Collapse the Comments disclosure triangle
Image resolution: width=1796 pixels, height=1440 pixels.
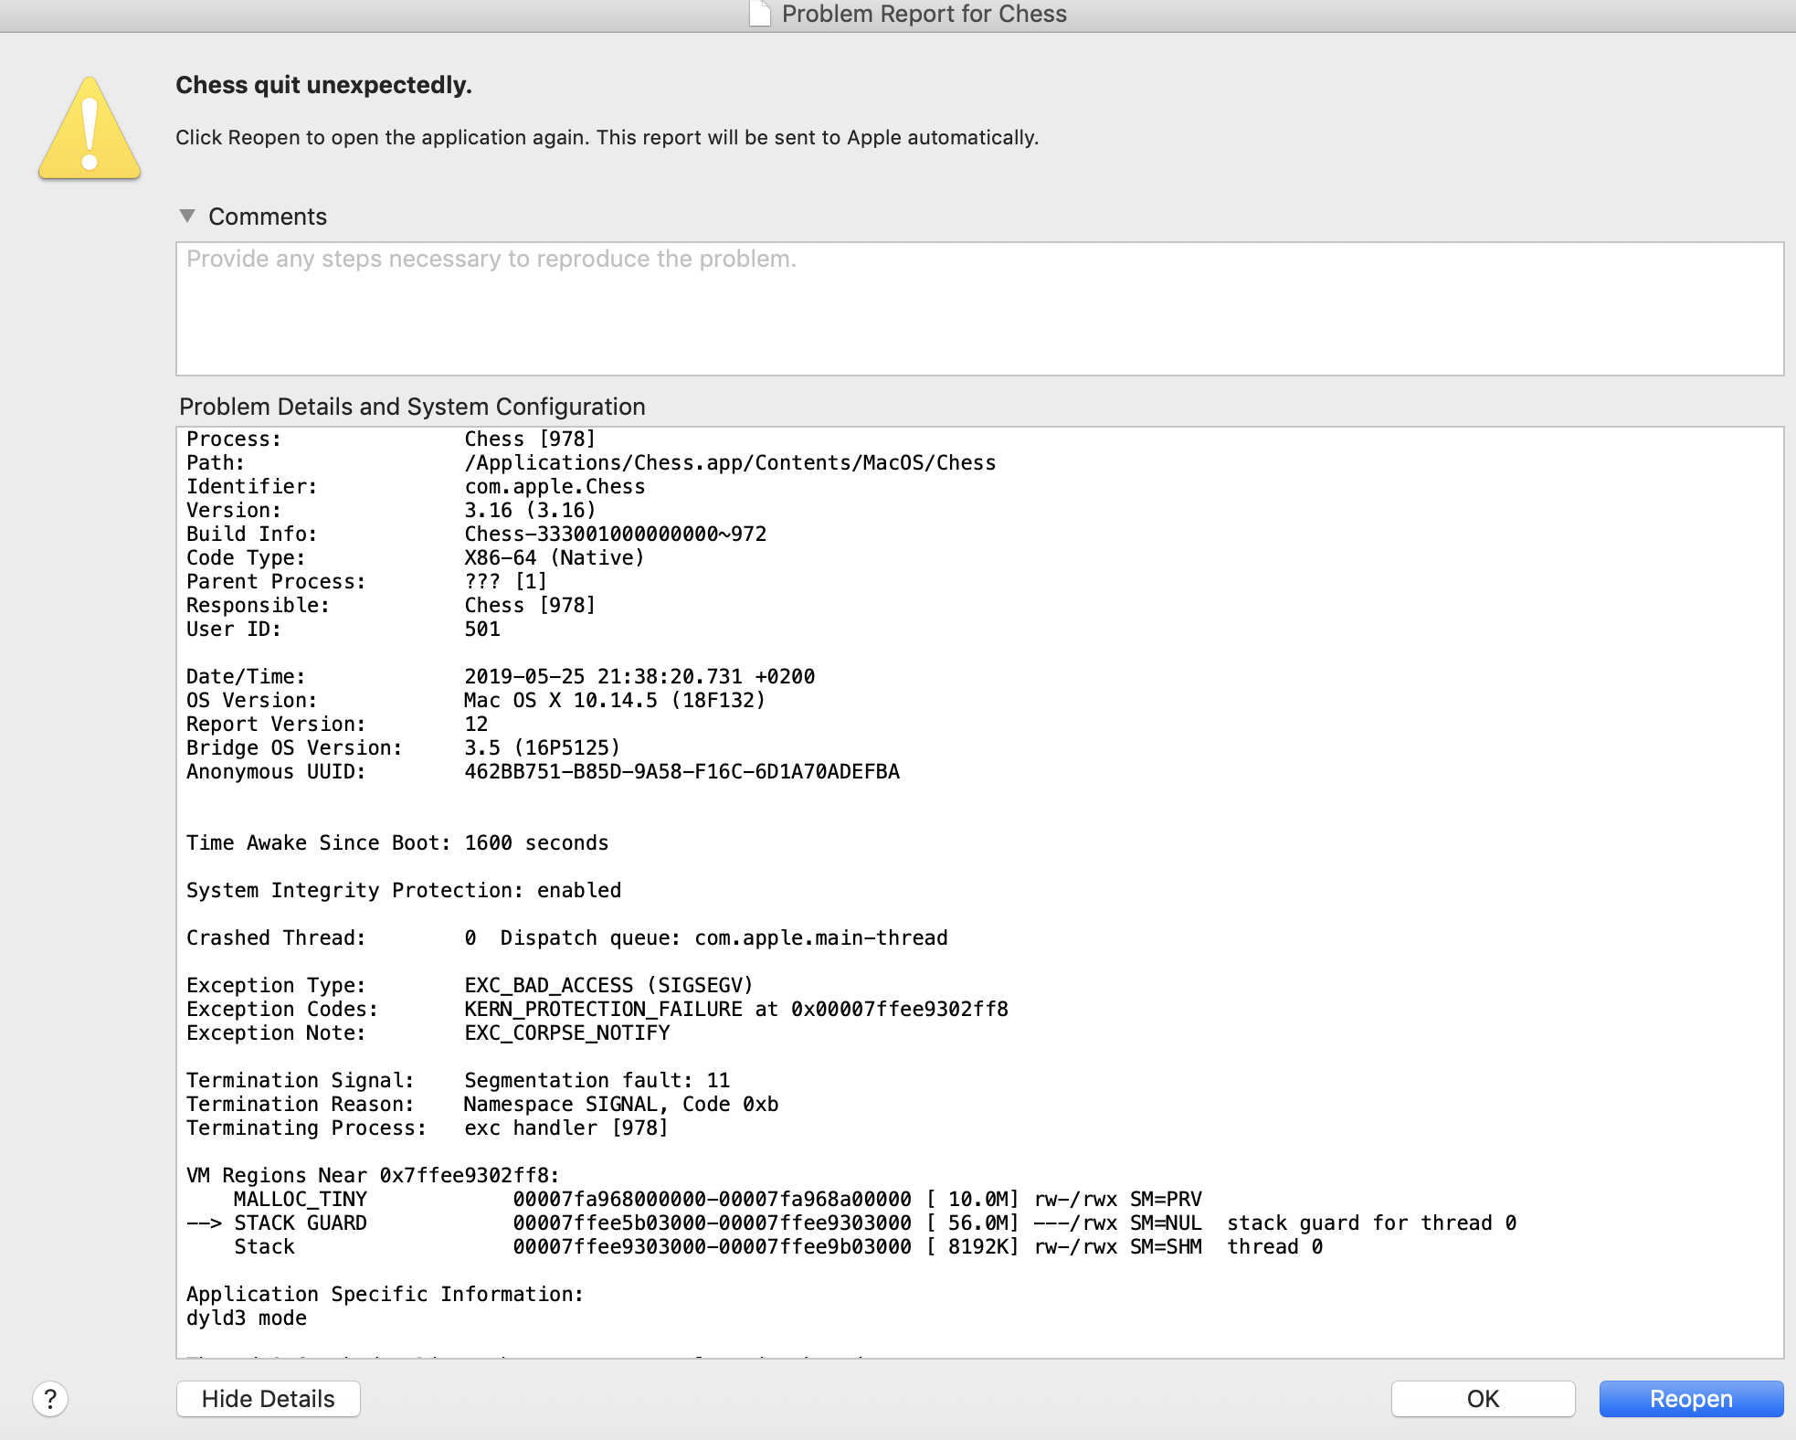click(187, 217)
